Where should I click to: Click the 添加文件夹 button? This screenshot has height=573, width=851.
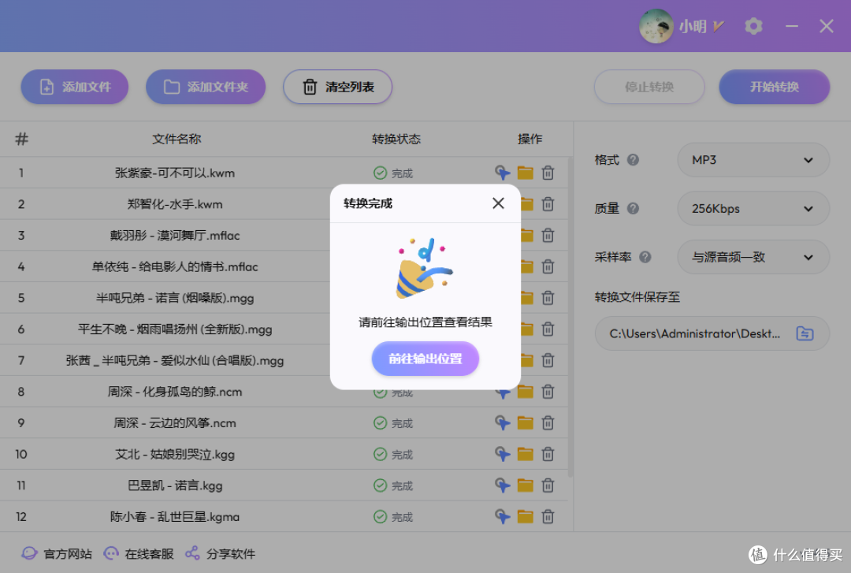(206, 87)
